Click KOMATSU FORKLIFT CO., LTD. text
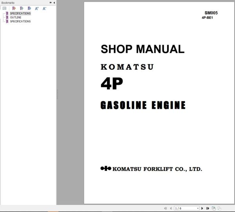235x212 pixels. point(157,169)
